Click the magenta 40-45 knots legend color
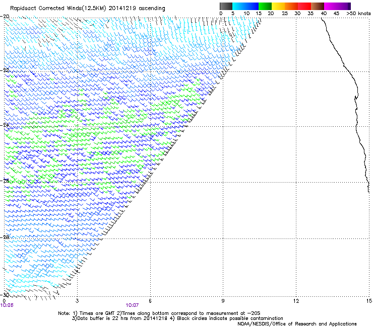This screenshot has height=327, width=373. coord(331,6)
